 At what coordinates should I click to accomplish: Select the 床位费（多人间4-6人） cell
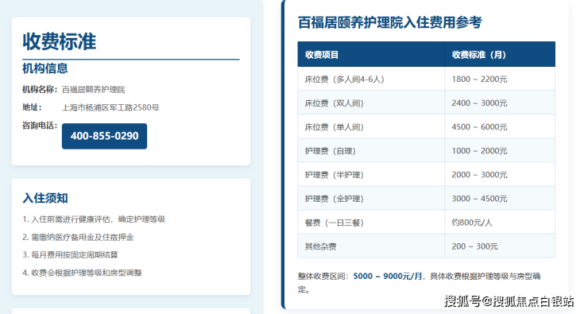pyautogui.click(x=371, y=79)
